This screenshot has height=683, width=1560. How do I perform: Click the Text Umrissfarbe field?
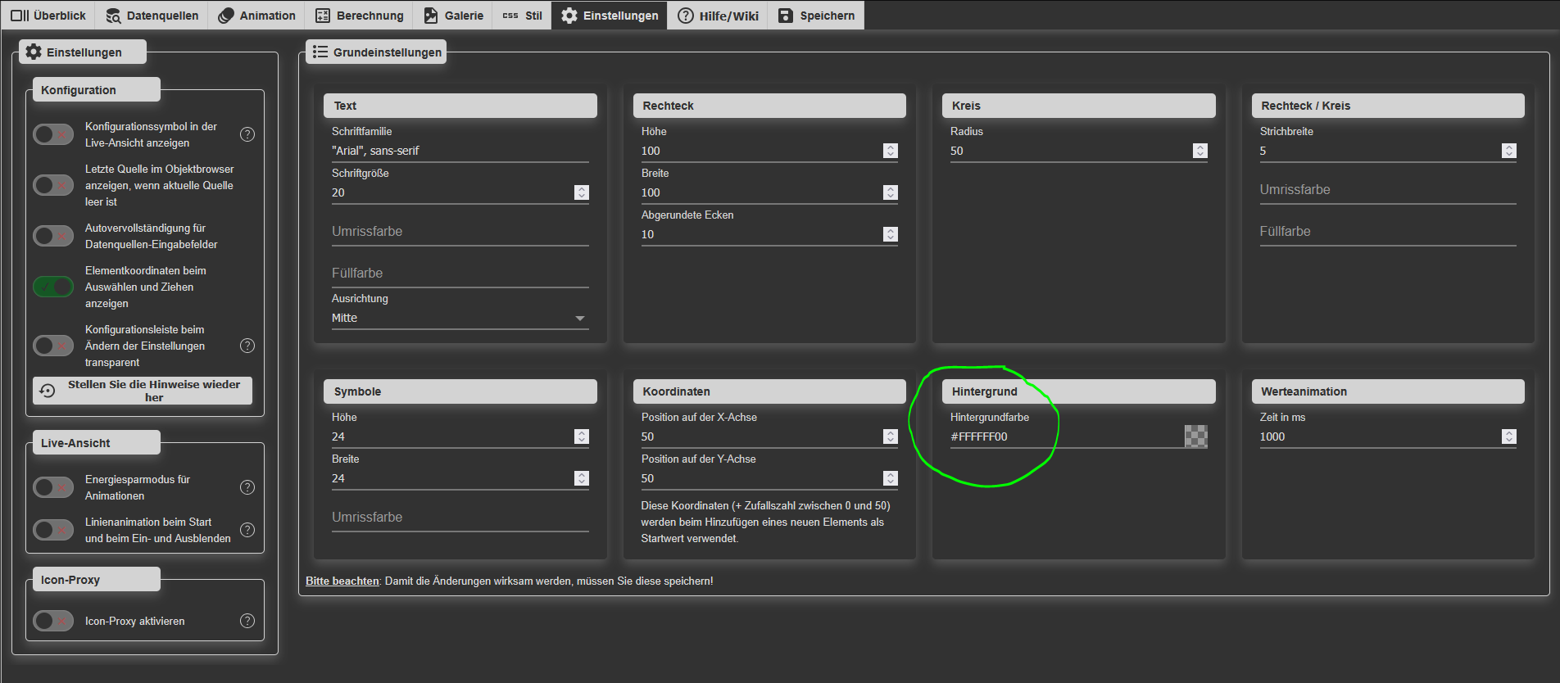pyautogui.click(x=460, y=232)
